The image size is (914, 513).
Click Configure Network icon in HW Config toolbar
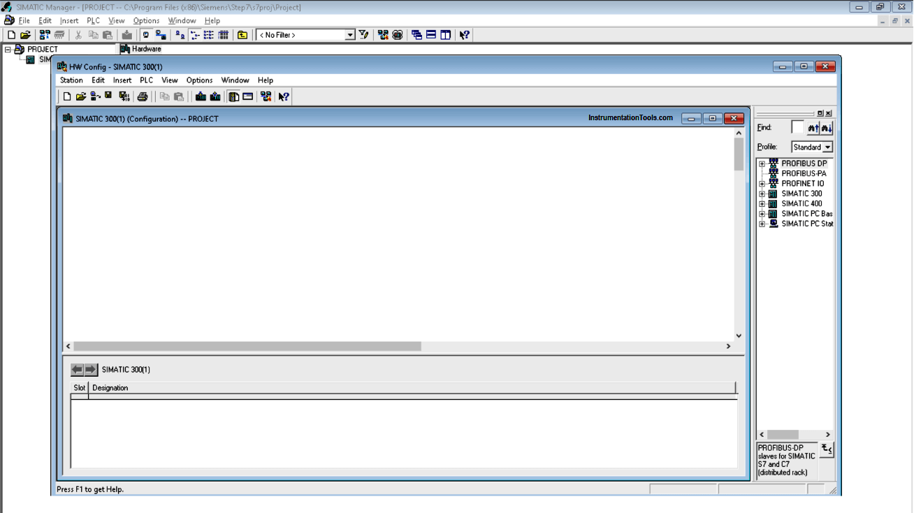pos(266,96)
